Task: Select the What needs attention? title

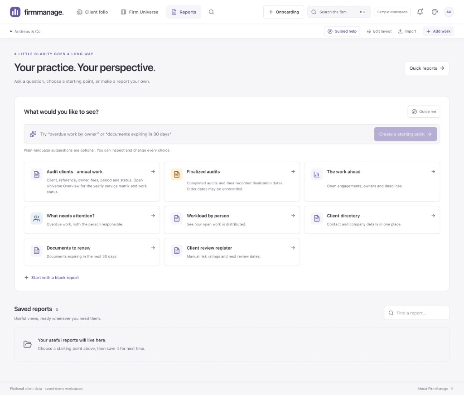Action: [x=71, y=216]
